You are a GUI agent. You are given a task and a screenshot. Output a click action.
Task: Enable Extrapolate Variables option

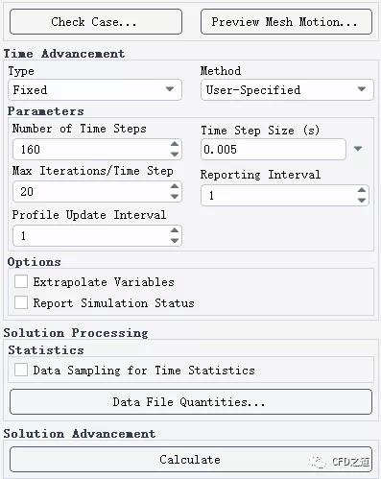point(21,282)
